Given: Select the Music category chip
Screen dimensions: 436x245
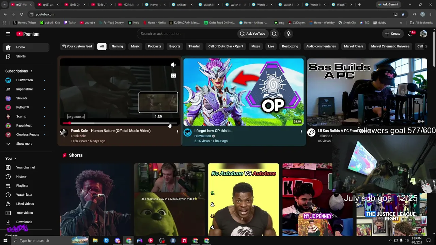Looking at the screenshot, I should [x=136, y=46].
